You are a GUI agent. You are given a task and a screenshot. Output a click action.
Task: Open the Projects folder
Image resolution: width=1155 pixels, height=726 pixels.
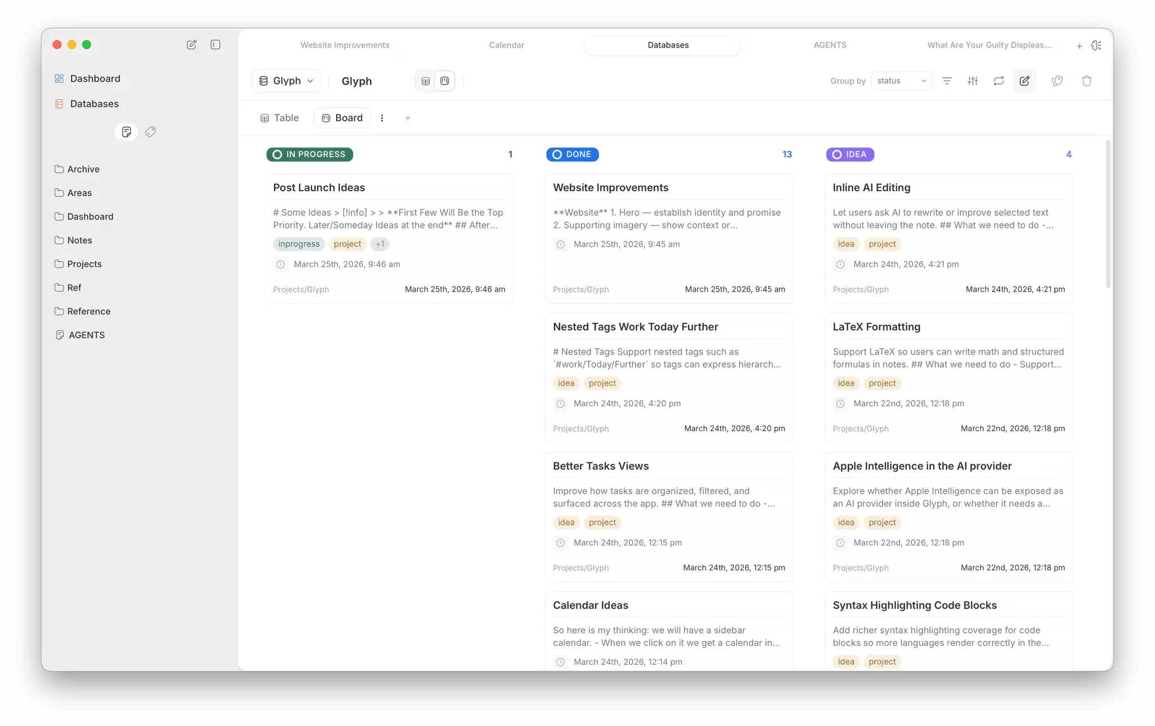click(x=78, y=264)
